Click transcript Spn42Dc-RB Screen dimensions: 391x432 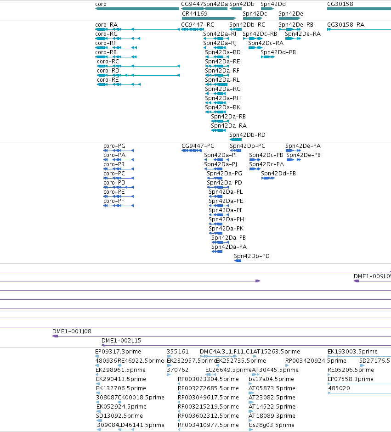point(260,34)
